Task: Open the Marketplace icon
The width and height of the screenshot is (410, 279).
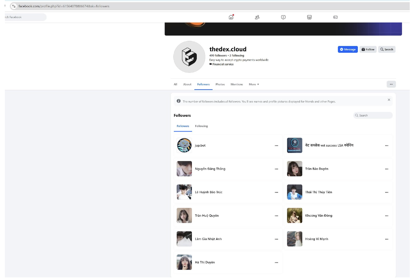Action: pyautogui.click(x=309, y=17)
